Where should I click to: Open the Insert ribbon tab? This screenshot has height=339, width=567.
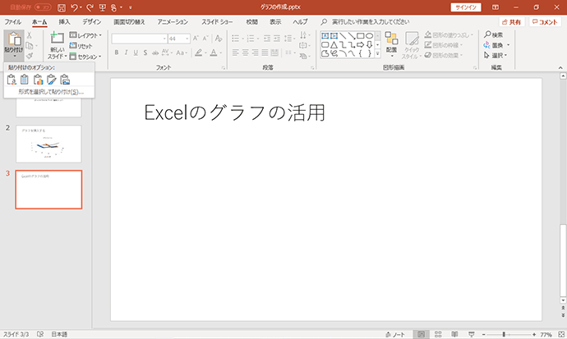(x=64, y=22)
